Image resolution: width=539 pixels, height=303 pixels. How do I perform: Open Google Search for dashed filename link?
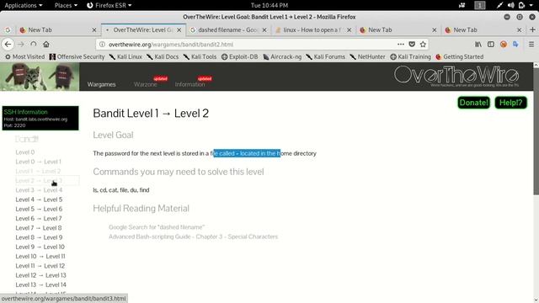[157, 227]
